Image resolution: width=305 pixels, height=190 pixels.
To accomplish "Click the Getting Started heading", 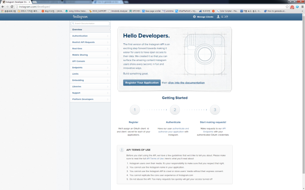I will (x=175, y=98).
